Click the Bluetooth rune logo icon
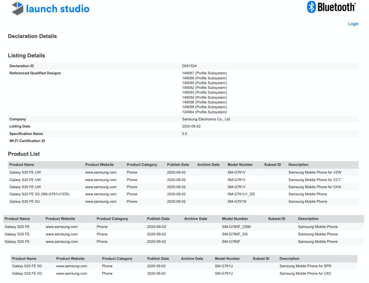 311,7
